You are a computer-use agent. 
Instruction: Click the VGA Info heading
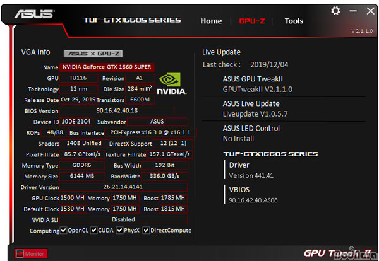[x=35, y=52]
